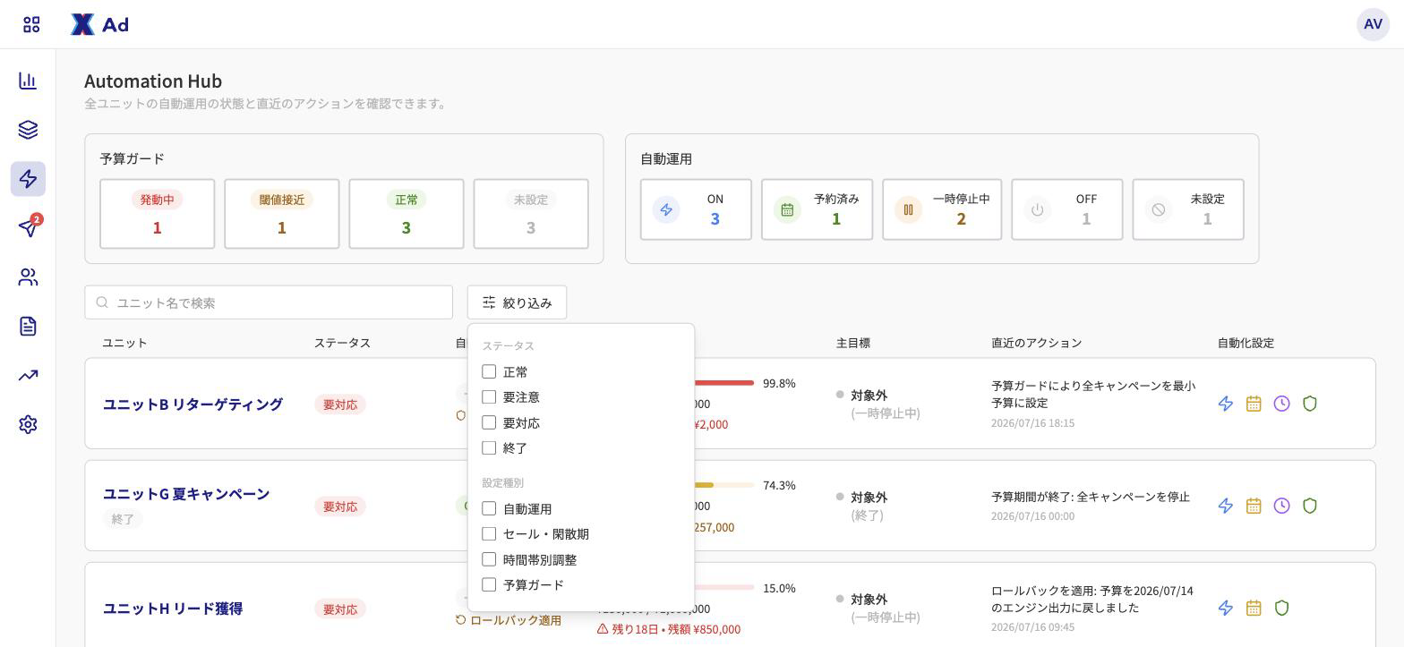Toggle the 絞り込み filter dropdown

517,302
